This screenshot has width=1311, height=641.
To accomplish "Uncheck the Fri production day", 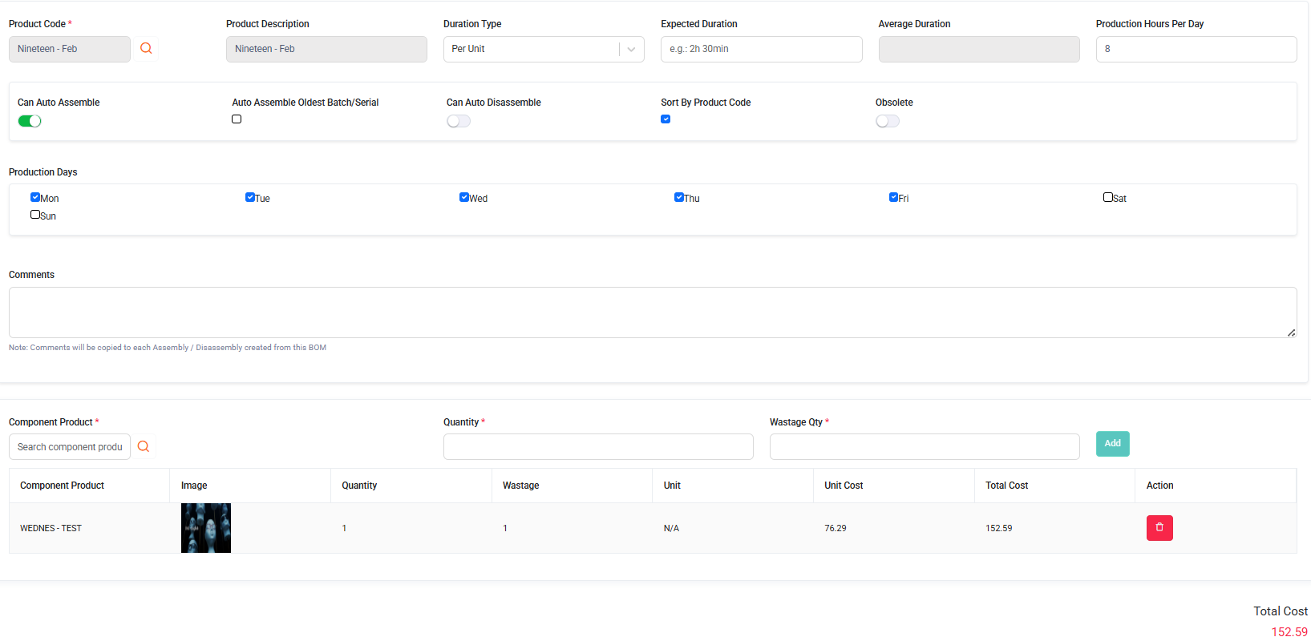I will [x=894, y=197].
